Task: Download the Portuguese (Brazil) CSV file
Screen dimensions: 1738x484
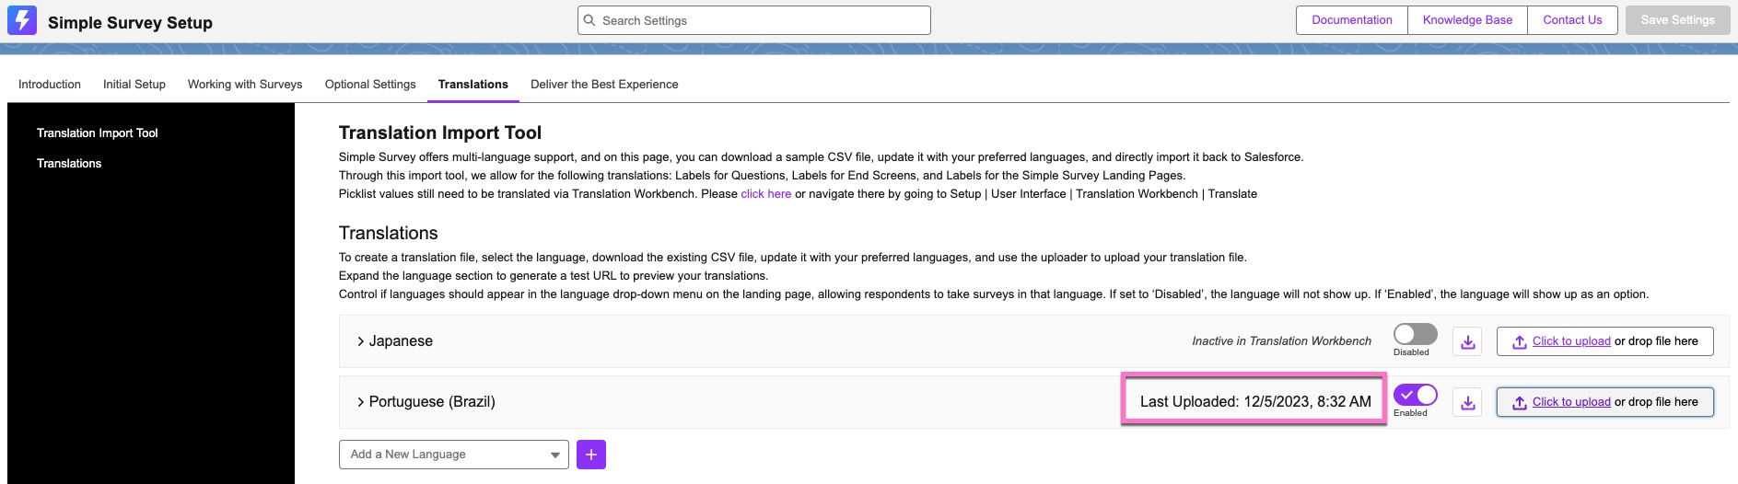Action: (x=1468, y=402)
